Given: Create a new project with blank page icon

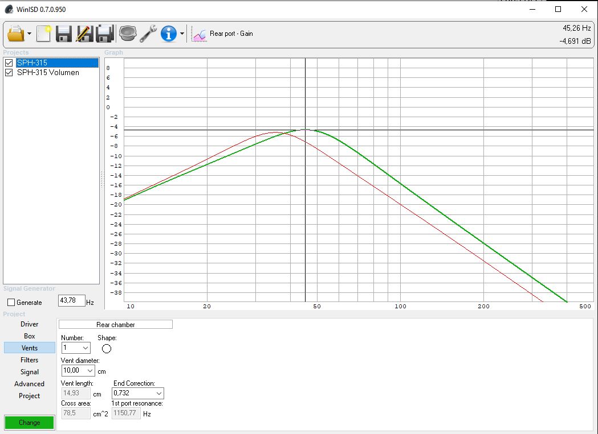Looking at the screenshot, I should (44, 34).
